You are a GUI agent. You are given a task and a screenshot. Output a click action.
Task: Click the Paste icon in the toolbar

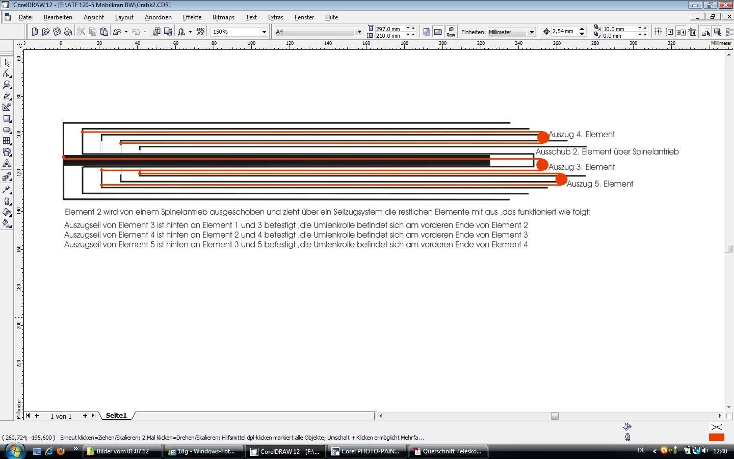104,32
